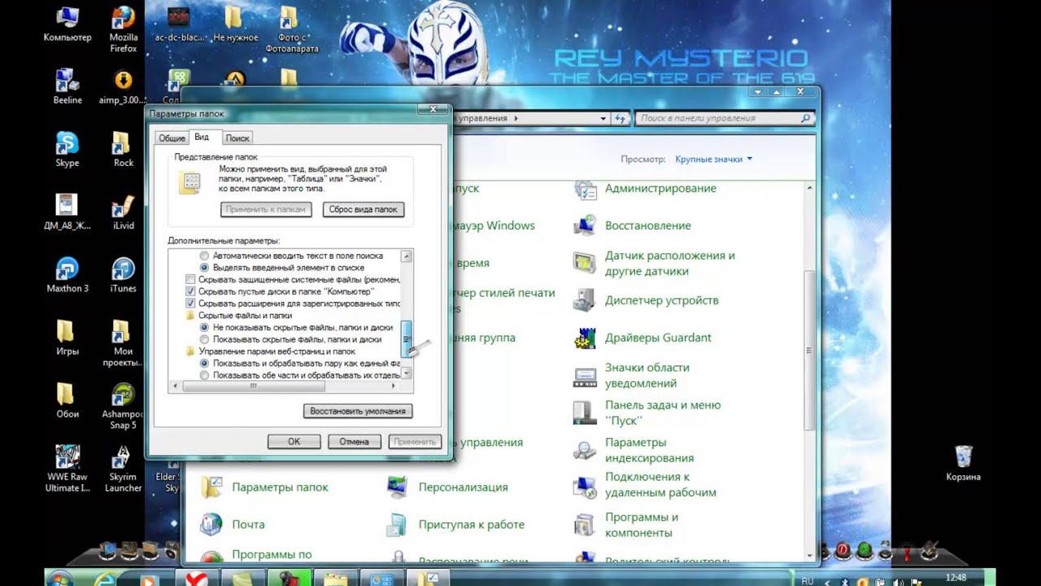
Task: Uncheck Скрывать расширения для зарегистрированных типов
Action: pos(191,303)
